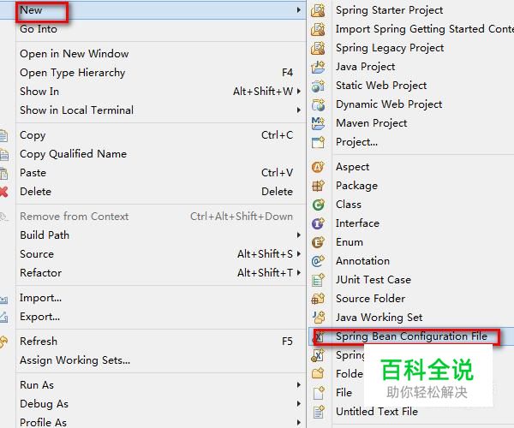Expand the Source submenu arrow
The width and height of the screenshot is (514, 428).
coord(299,253)
